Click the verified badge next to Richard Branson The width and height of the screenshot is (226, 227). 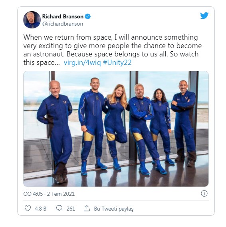pos(88,16)
